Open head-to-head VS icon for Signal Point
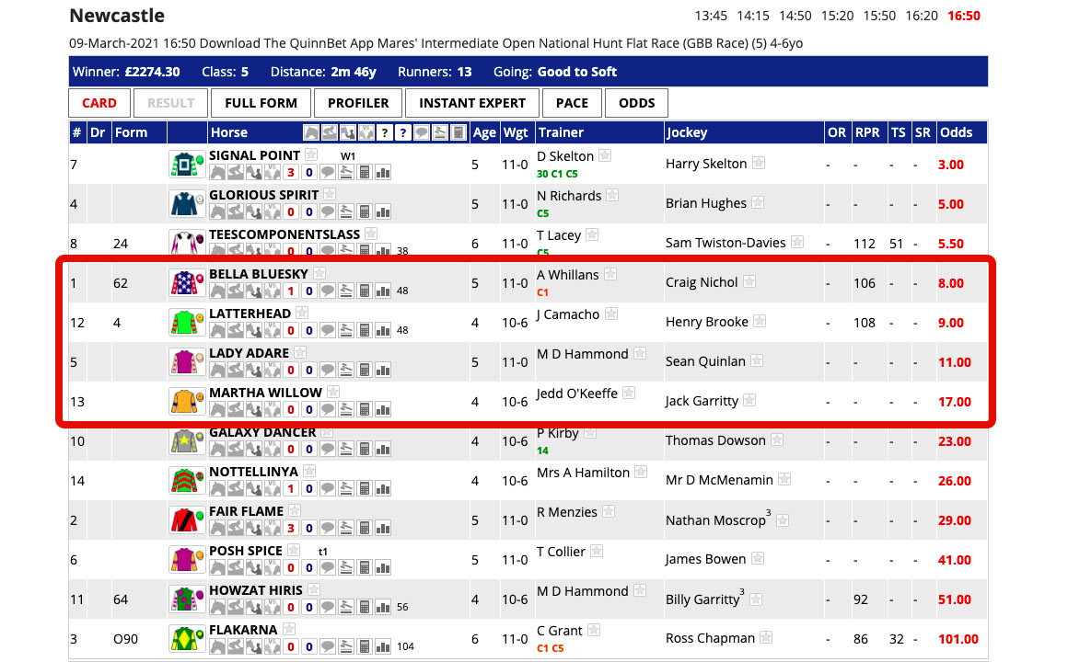This screenshot has width=1068, height=662. point(273,173)
